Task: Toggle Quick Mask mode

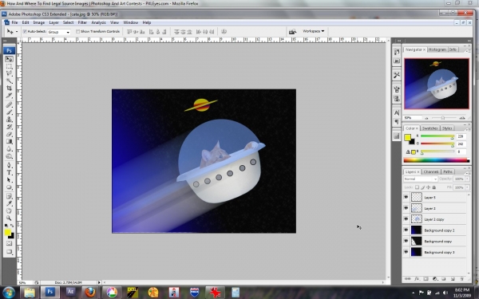Action: [9, 243]
